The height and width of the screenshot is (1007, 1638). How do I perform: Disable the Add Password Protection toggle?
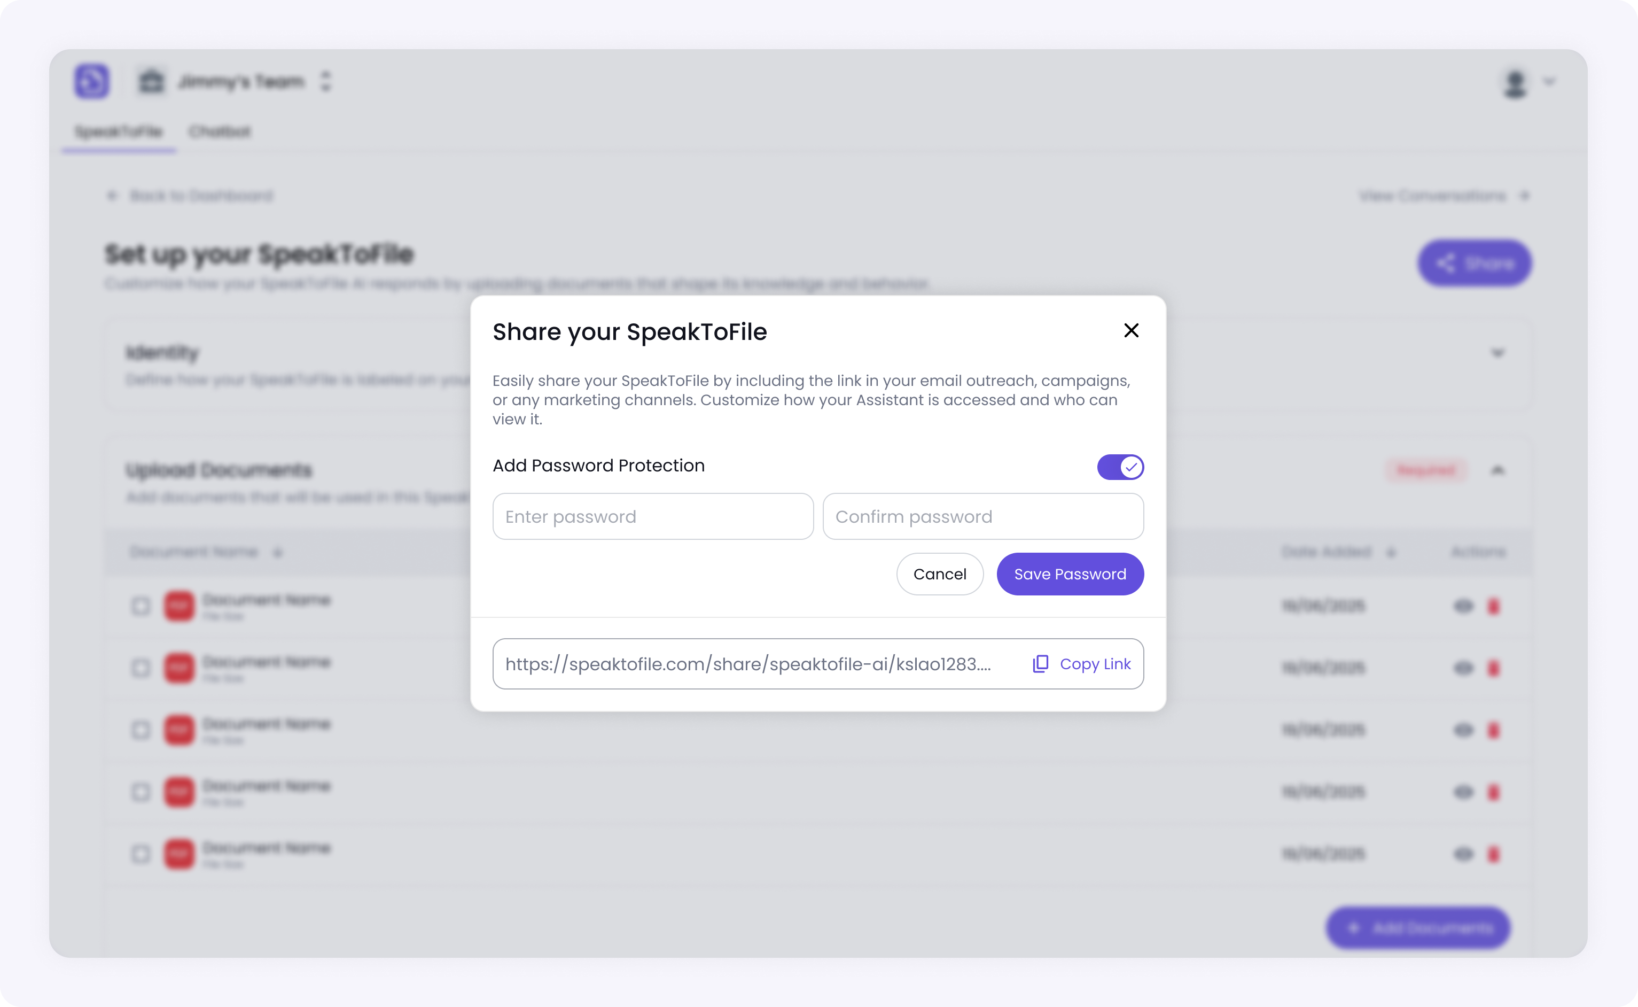click(1120, 467)
